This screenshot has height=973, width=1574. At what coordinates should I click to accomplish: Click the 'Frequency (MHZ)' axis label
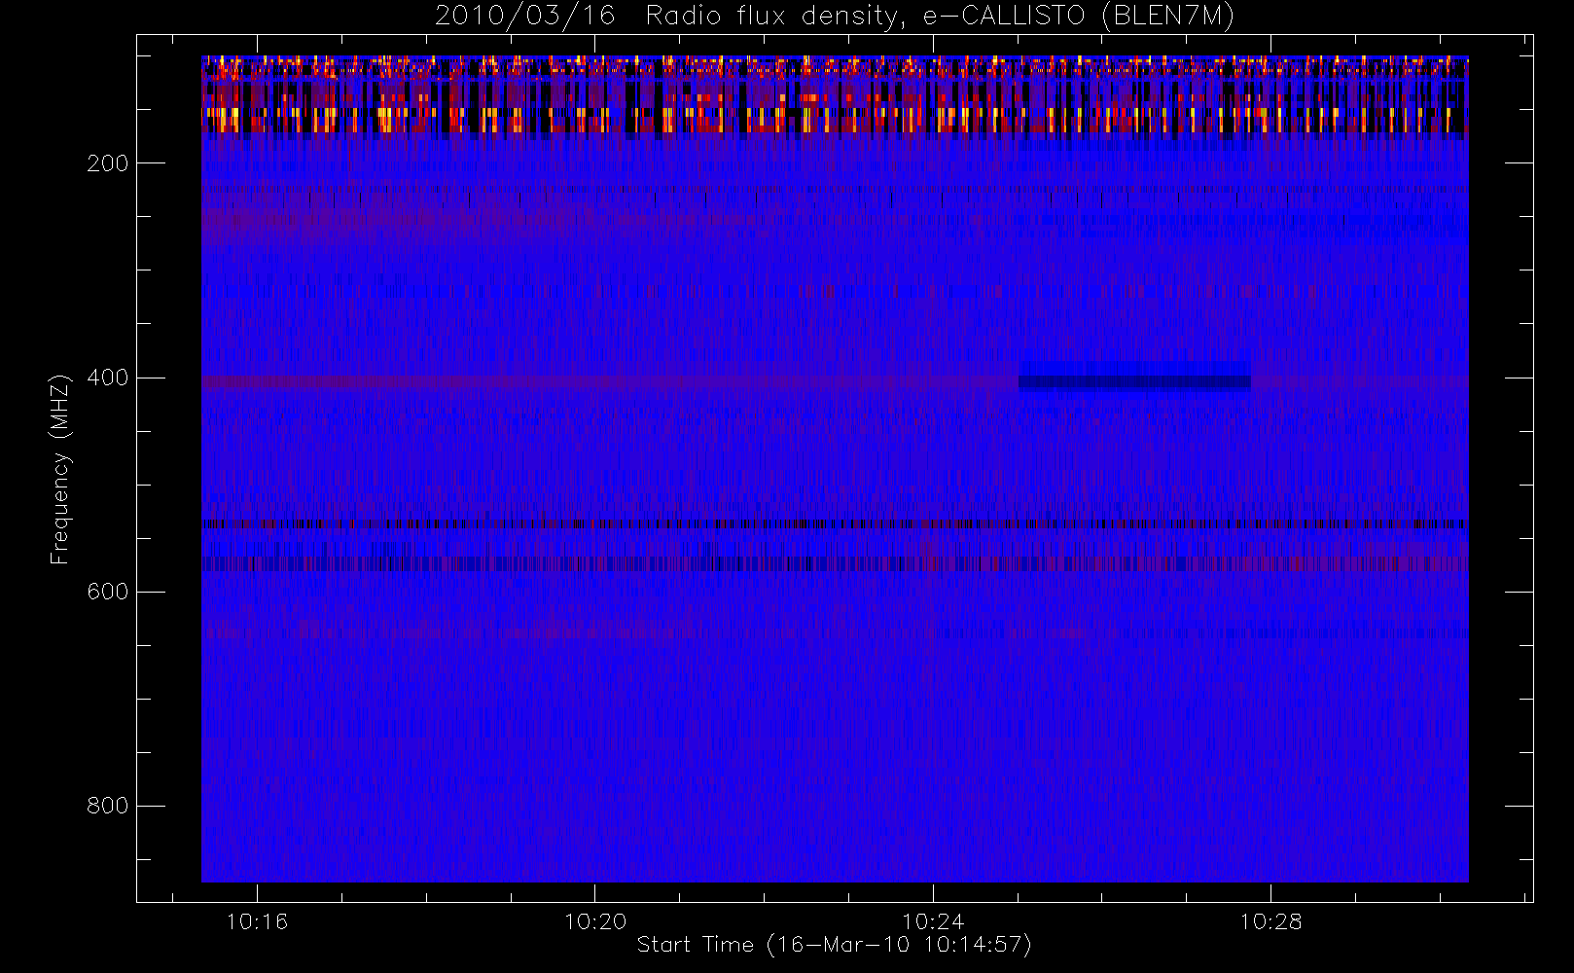click(60, 469)
